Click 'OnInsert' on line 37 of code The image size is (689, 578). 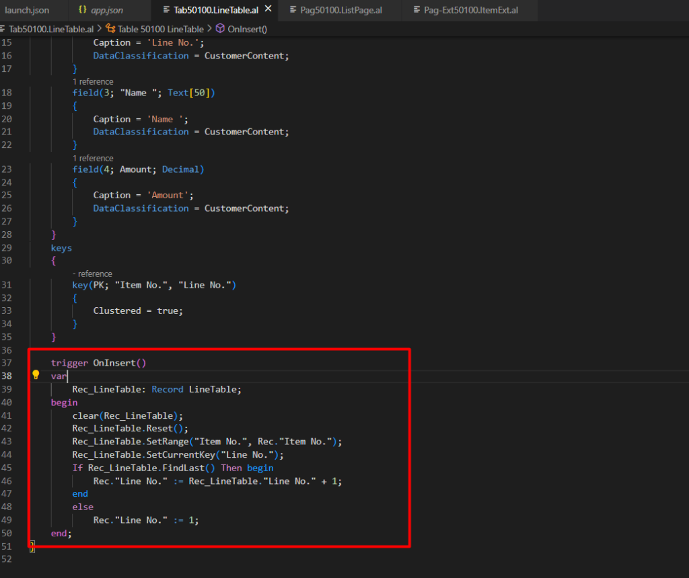(x=114, y=363)
